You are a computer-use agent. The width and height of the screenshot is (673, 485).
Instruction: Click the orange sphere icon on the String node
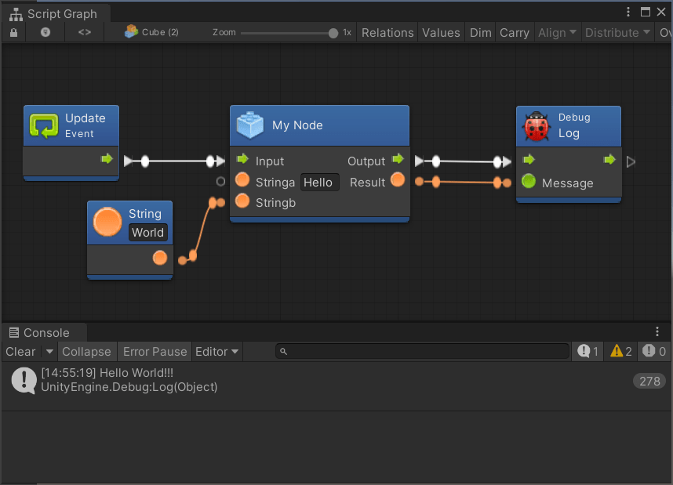point(107,221)
